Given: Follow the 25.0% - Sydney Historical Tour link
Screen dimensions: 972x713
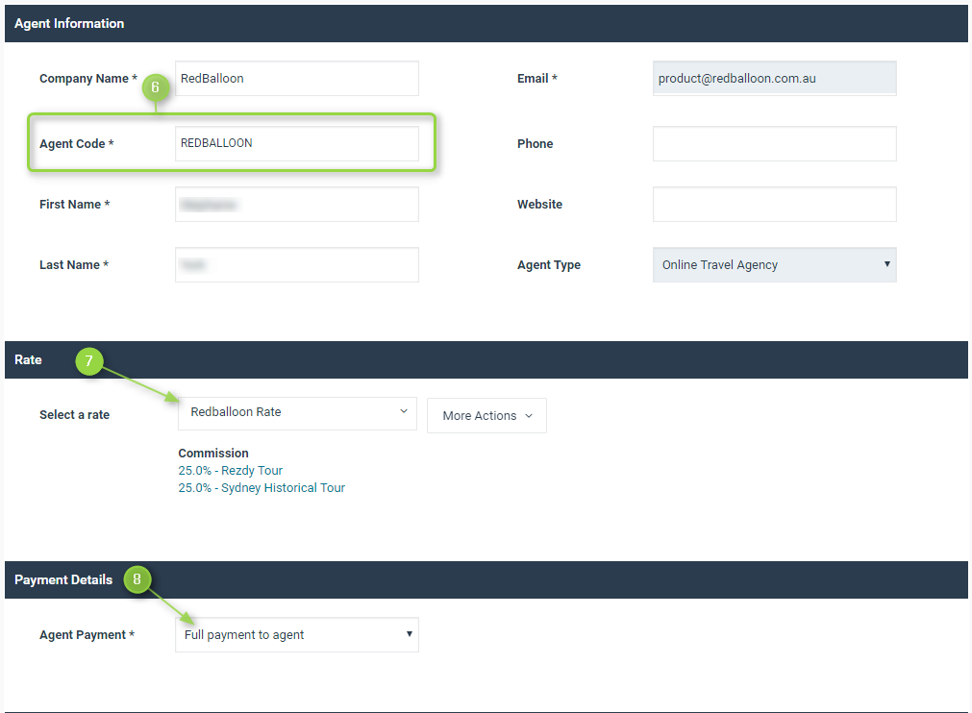Looking at the screenshot, I should (x=262, y=488).
